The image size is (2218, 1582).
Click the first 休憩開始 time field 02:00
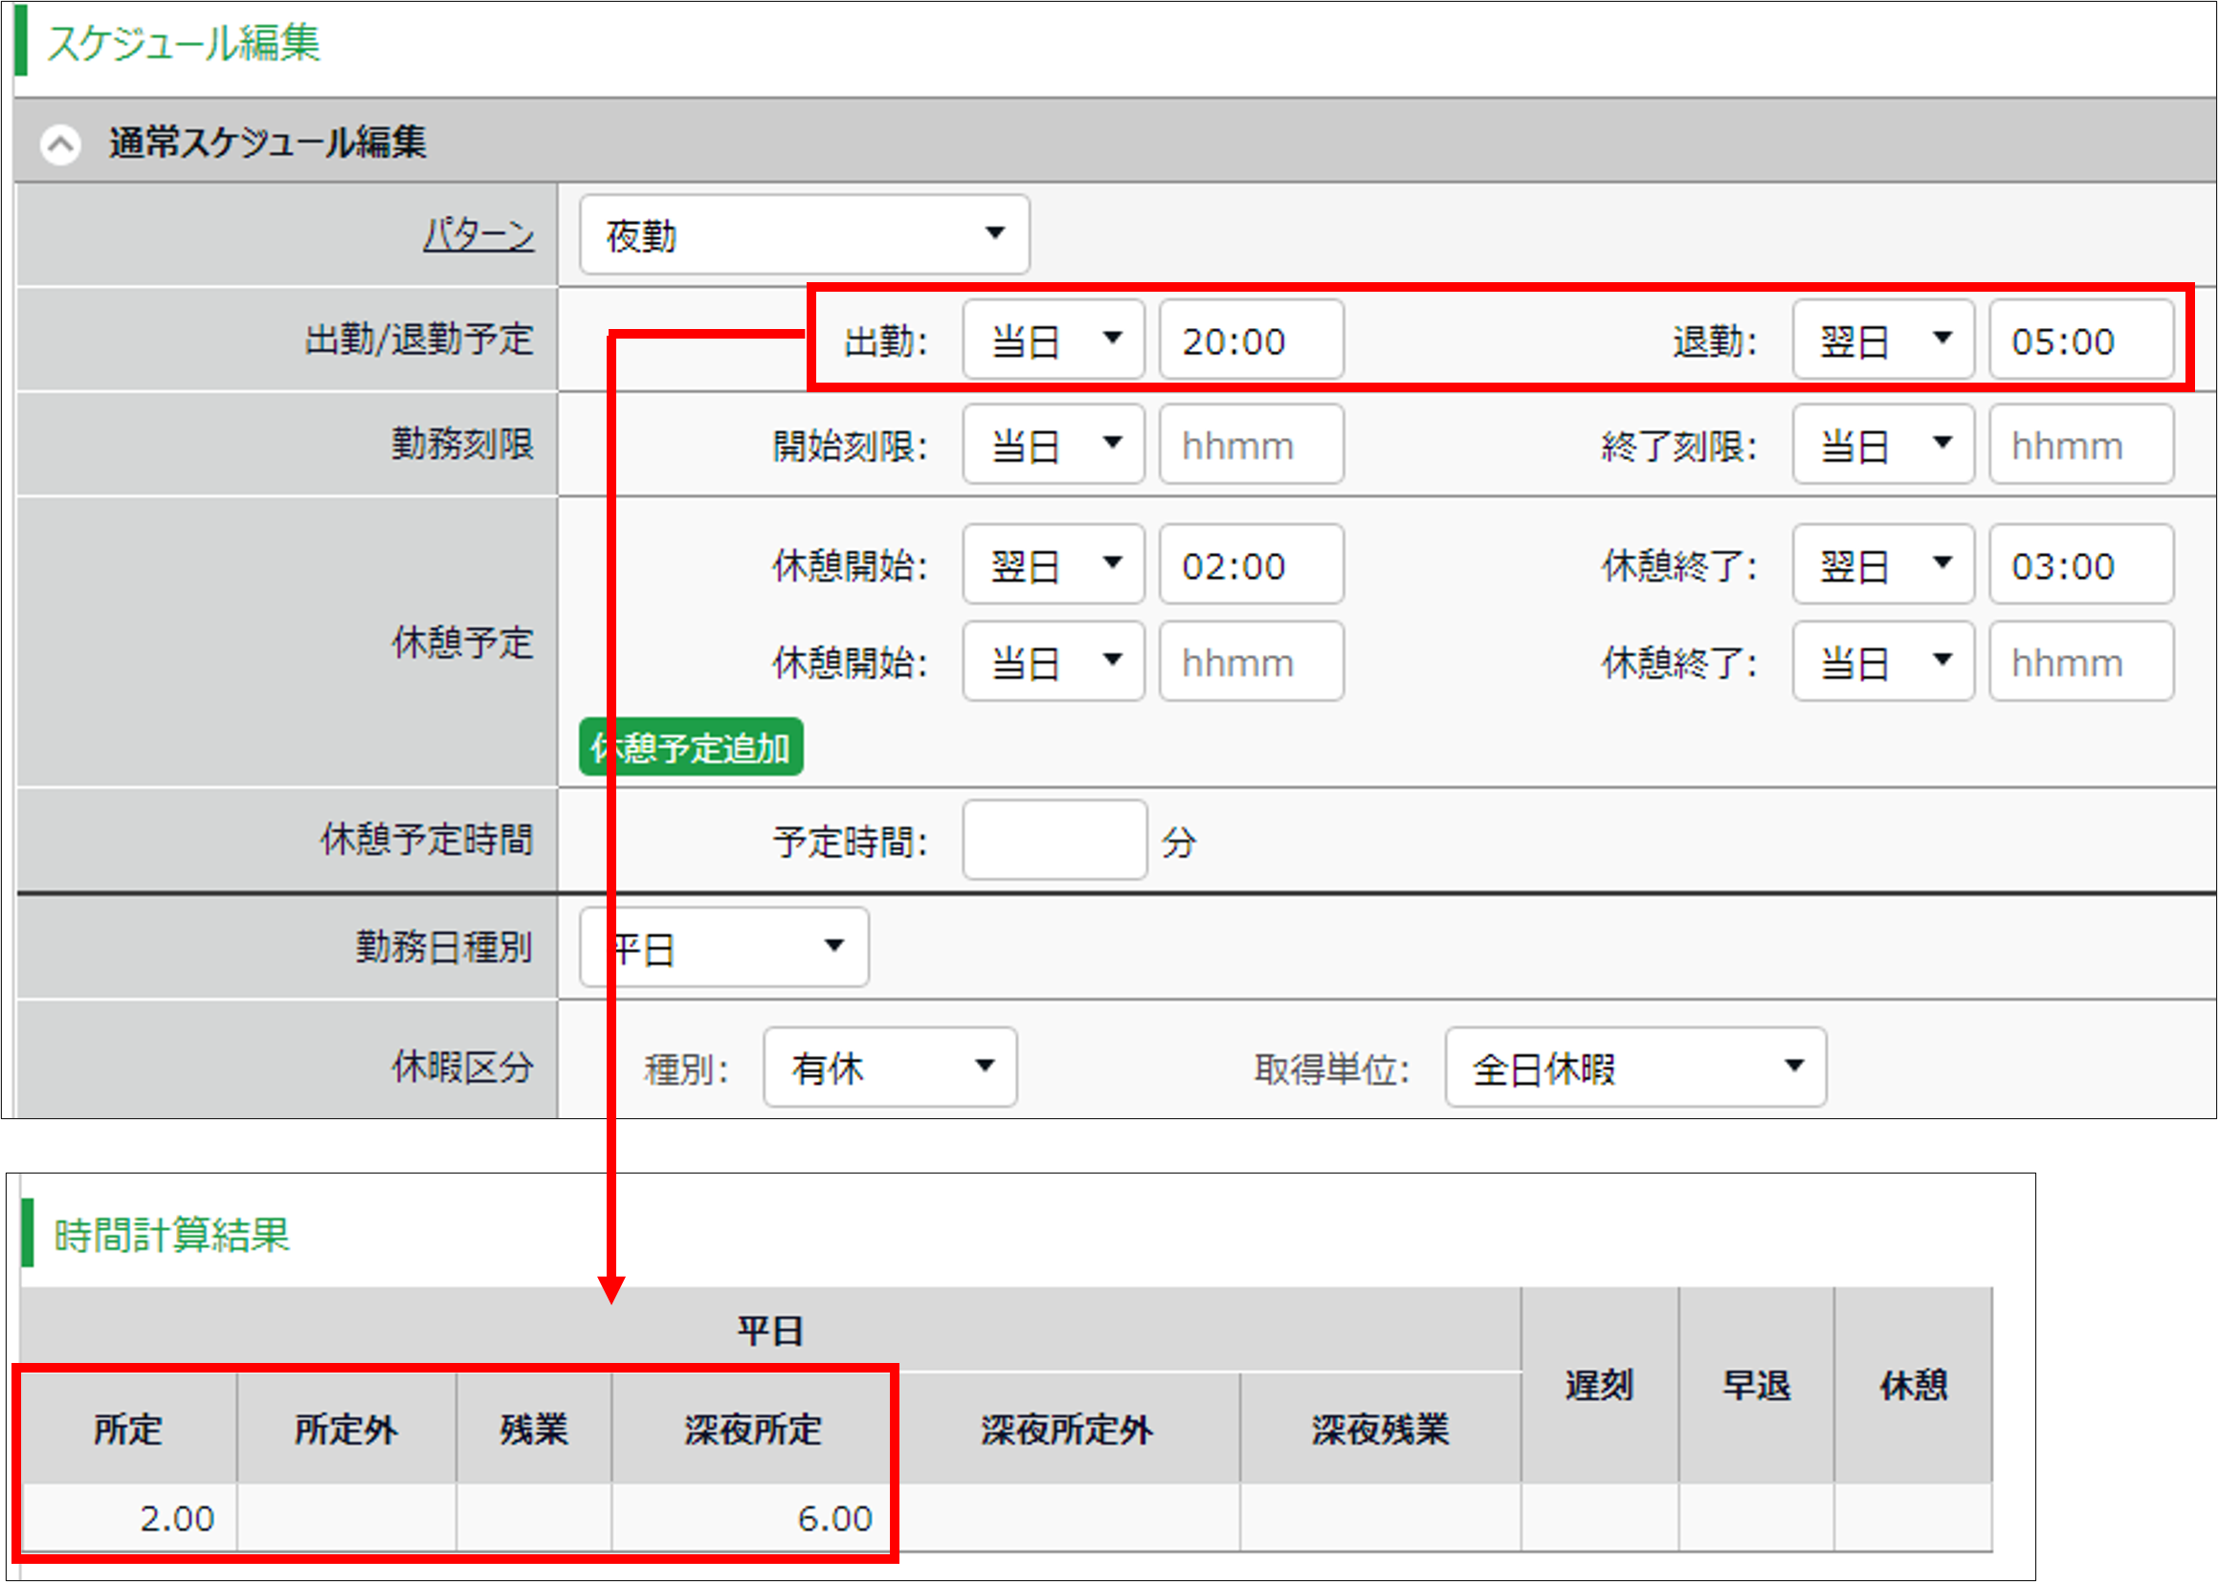1251,565
